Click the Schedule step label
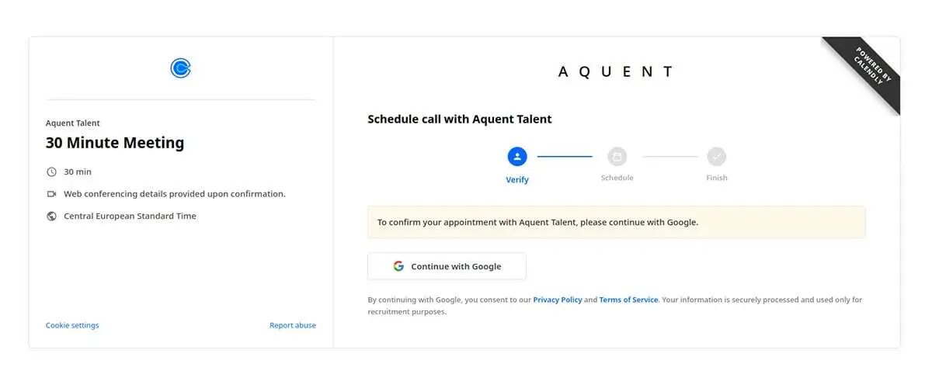This screenshot has width=932, height=388. 617,178
